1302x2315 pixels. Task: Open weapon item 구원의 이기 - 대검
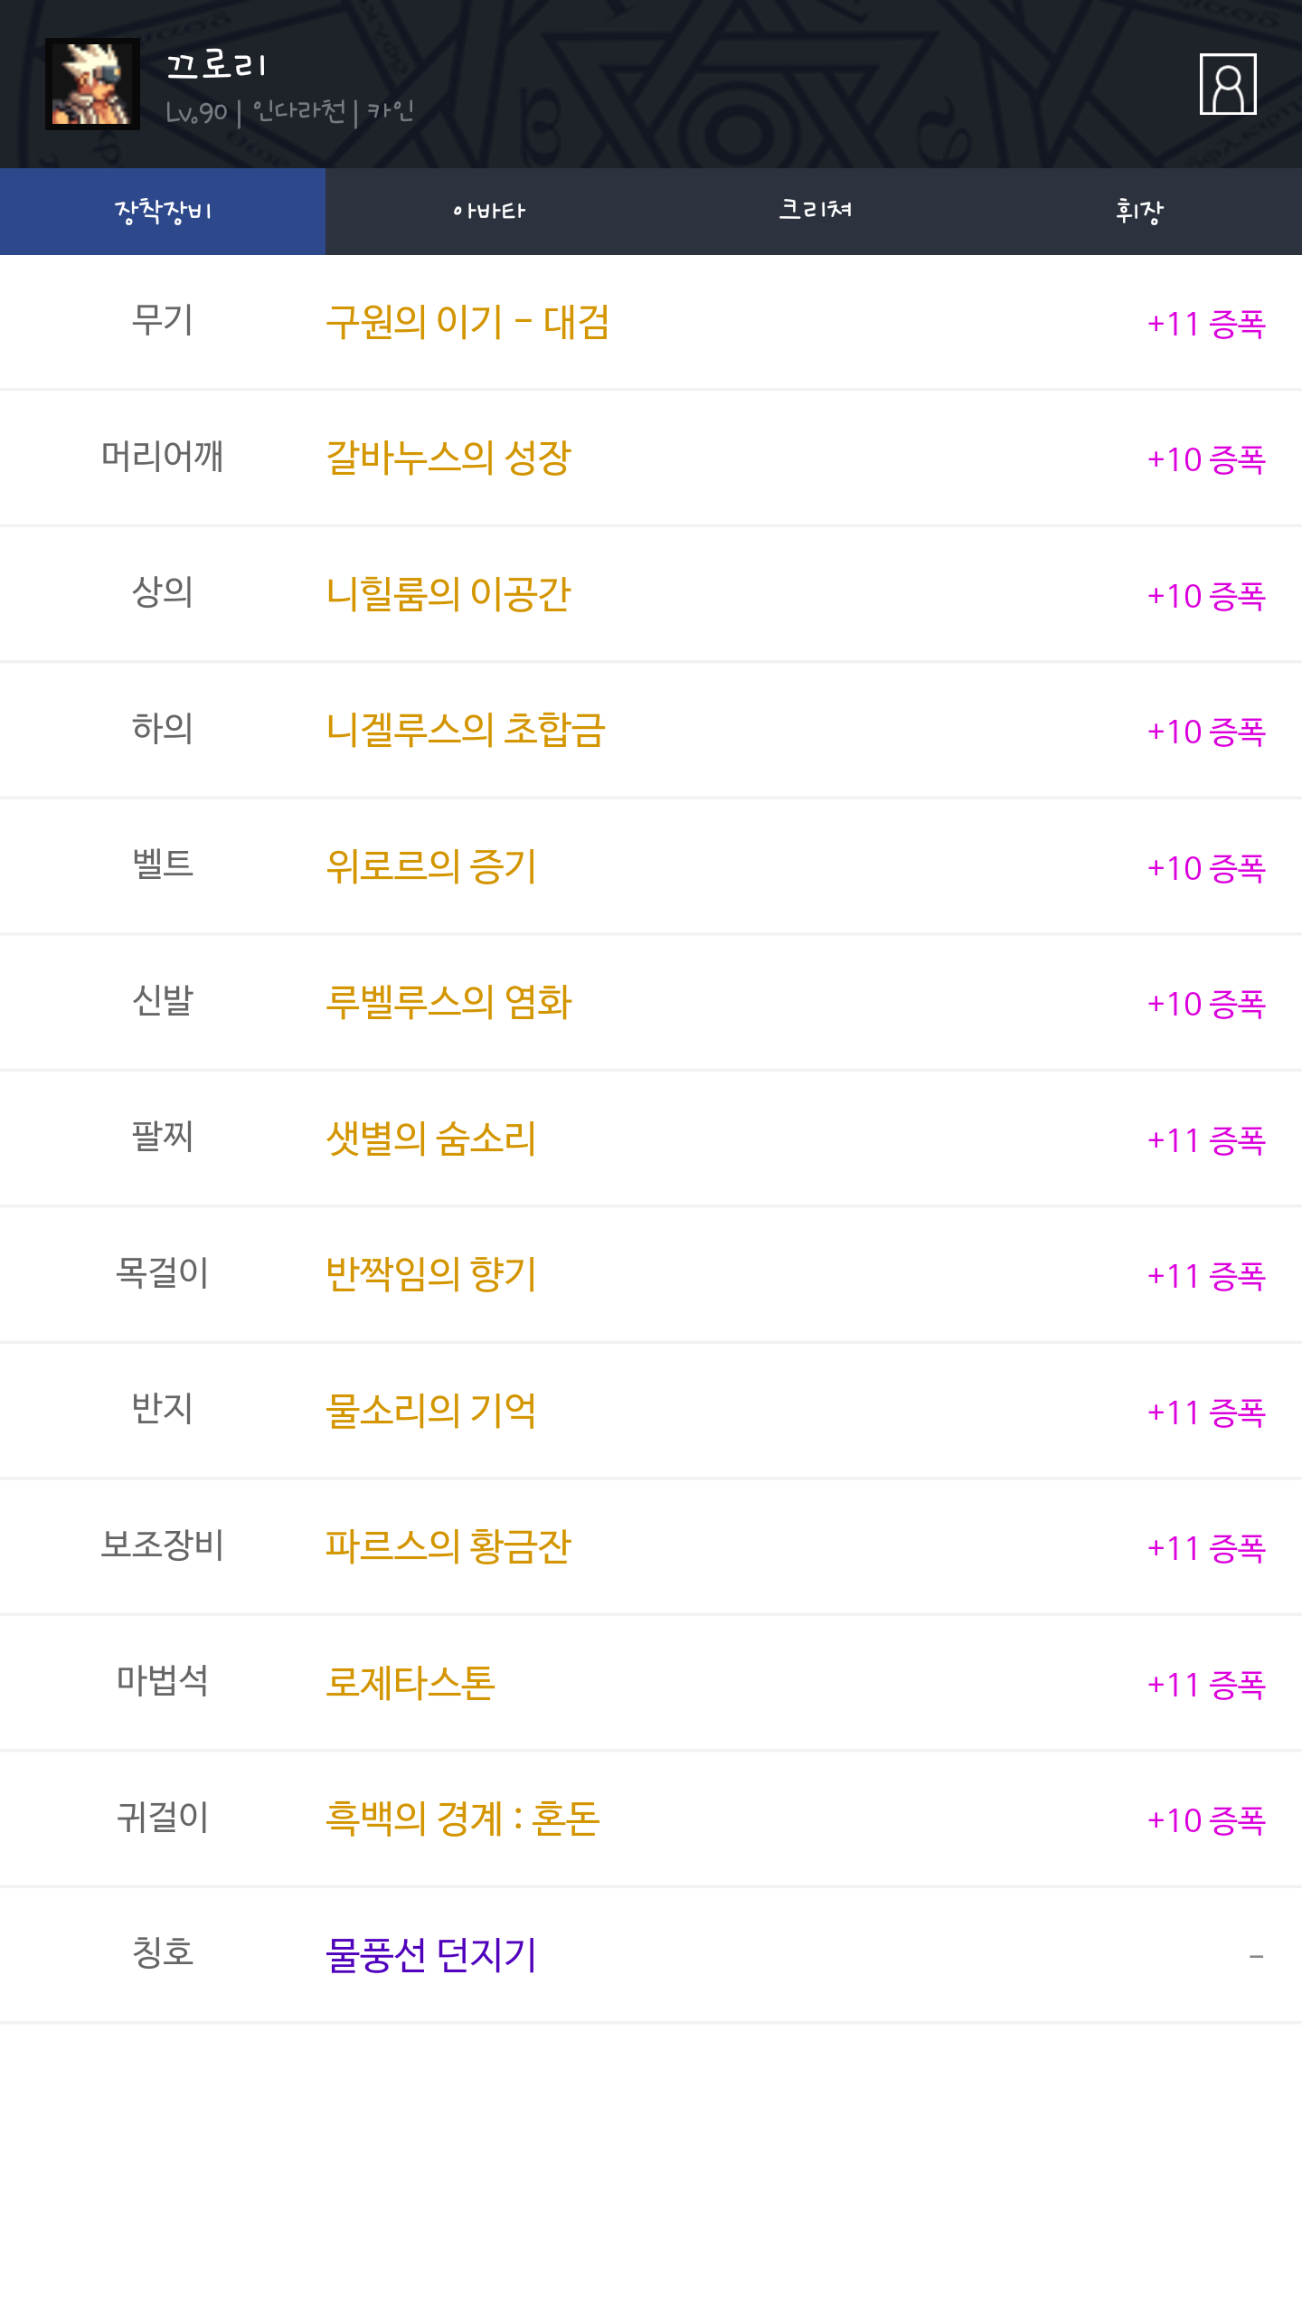(467, 323)
